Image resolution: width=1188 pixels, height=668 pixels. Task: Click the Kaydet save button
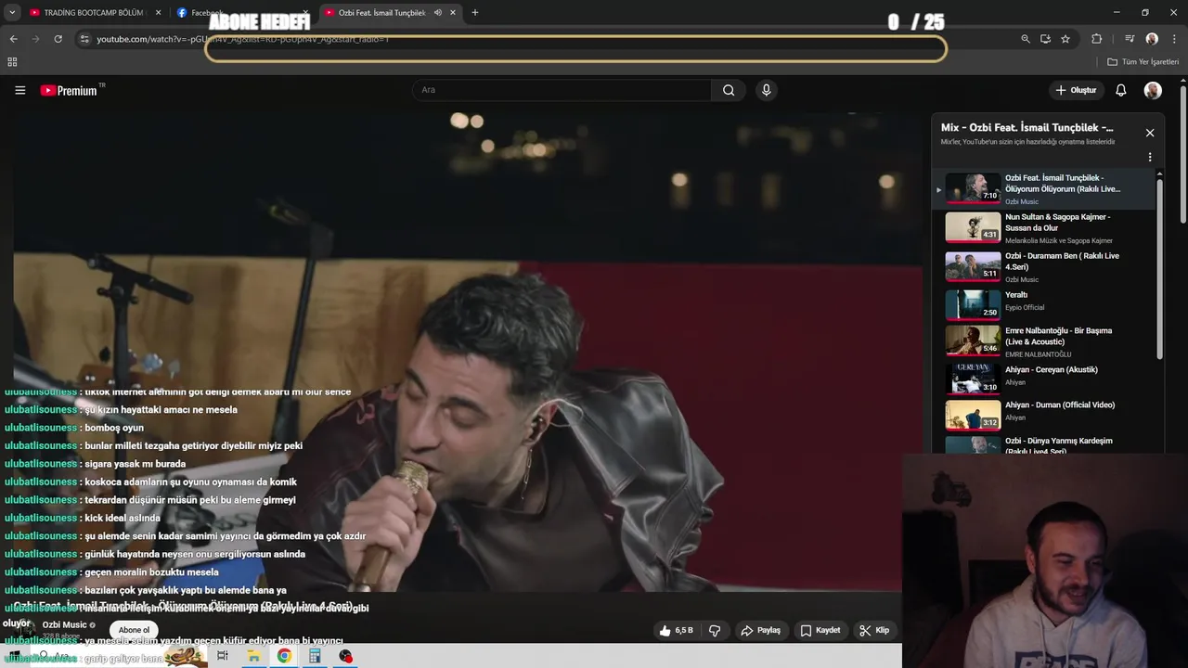point(820,630)
